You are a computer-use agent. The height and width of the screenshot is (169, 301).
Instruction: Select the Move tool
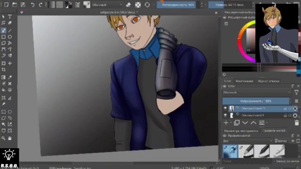tap(10, 63)
